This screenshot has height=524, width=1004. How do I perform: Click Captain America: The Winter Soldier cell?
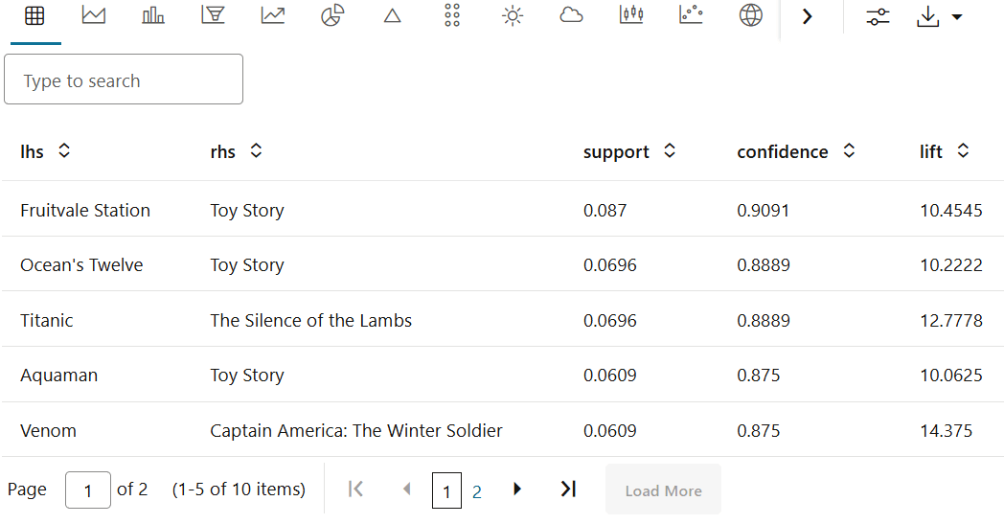[x=356, y=430]
